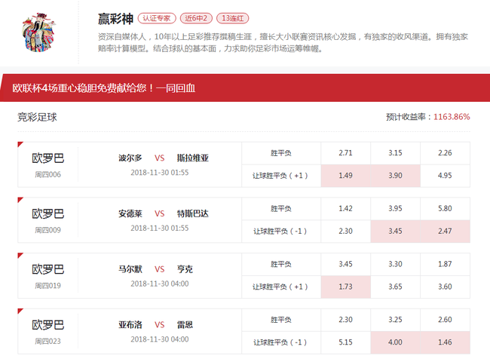
Task: Click kickoff time 2018-11-30 04:00 for 亚布洛
Action: [x=160, y=339]
